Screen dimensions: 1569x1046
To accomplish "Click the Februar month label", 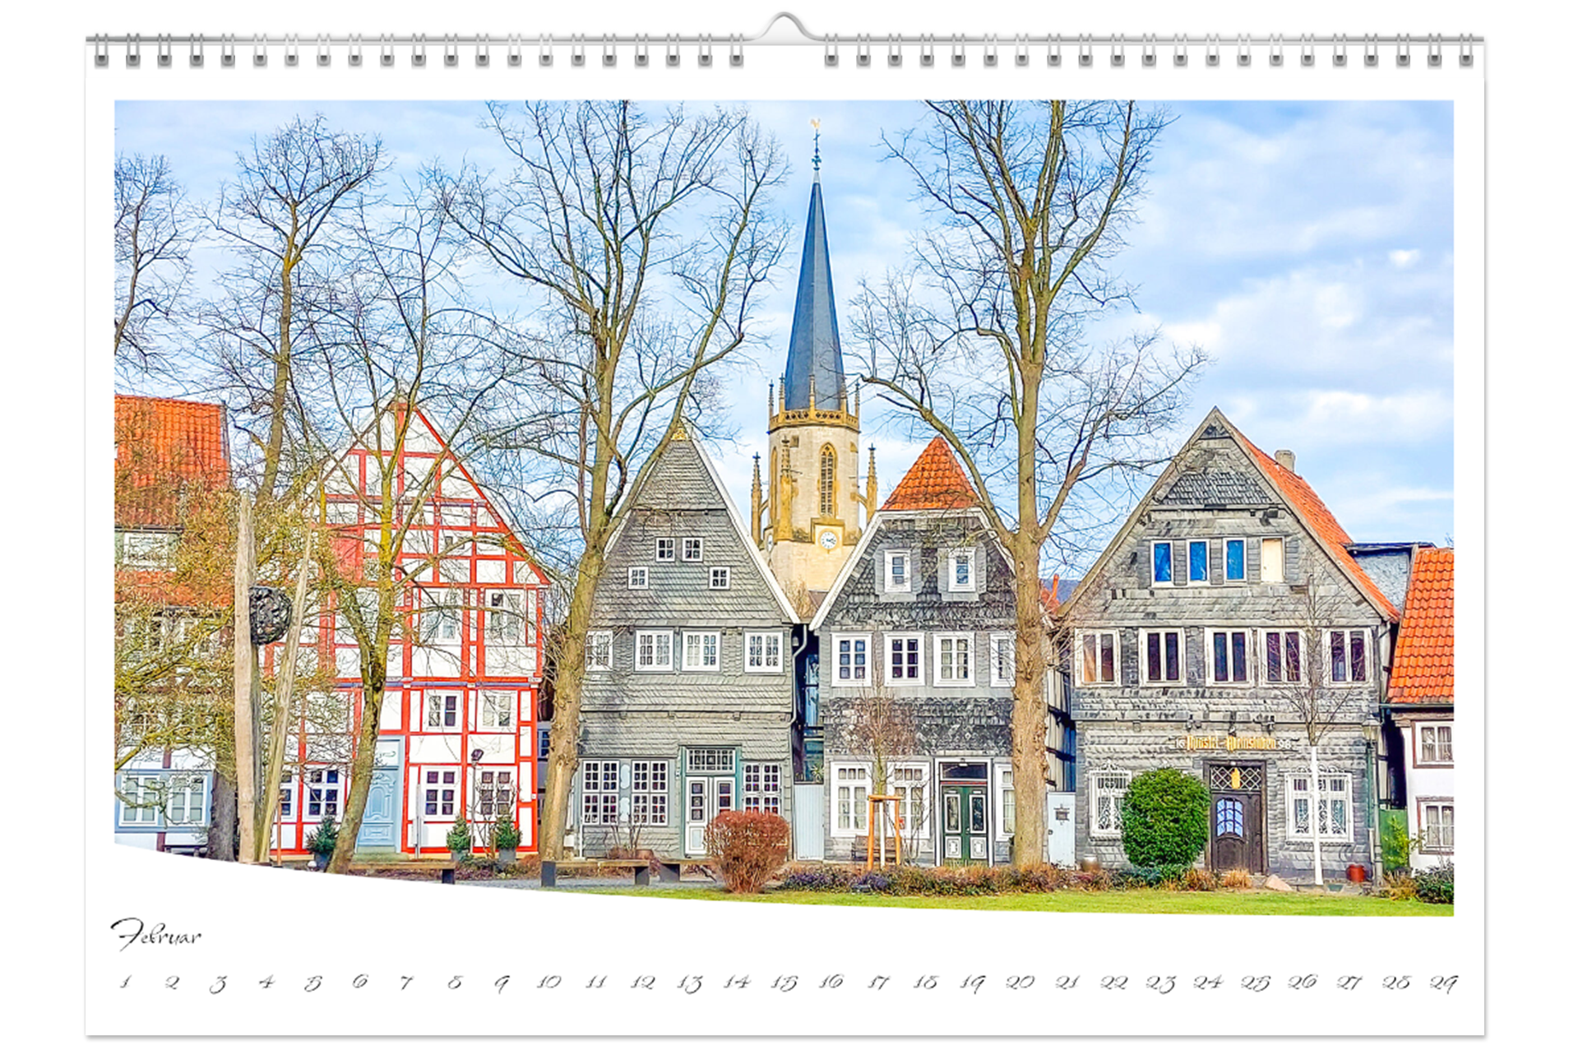I will click(156, 935).
